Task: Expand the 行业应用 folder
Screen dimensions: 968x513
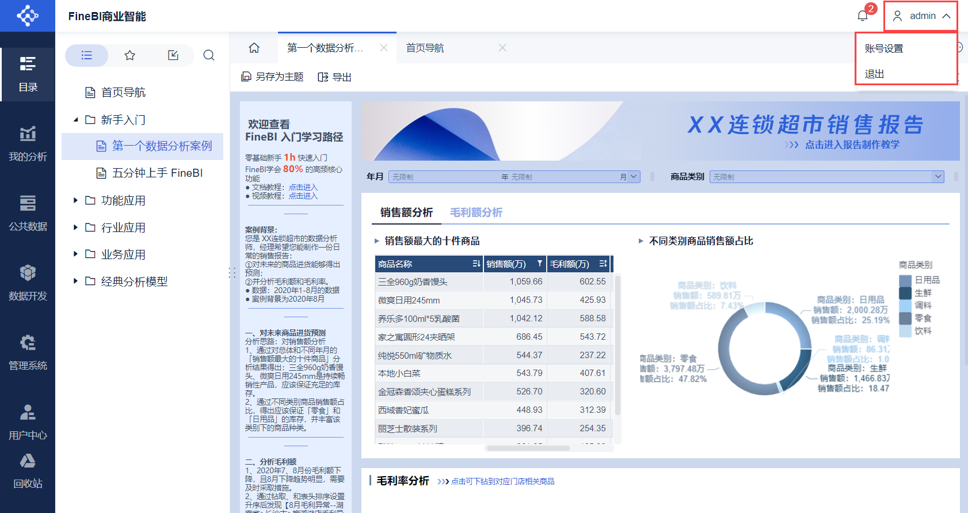Action: pyautogui.click(x=75, y=227)
